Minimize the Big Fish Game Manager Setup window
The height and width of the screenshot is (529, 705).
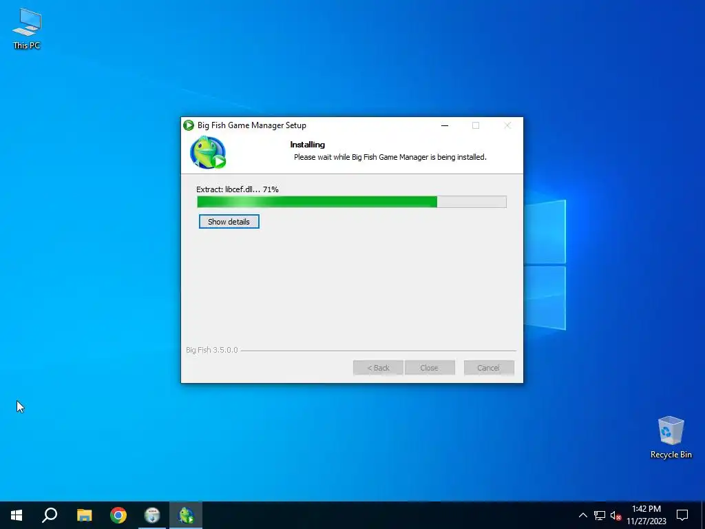[x=445, y=125]
